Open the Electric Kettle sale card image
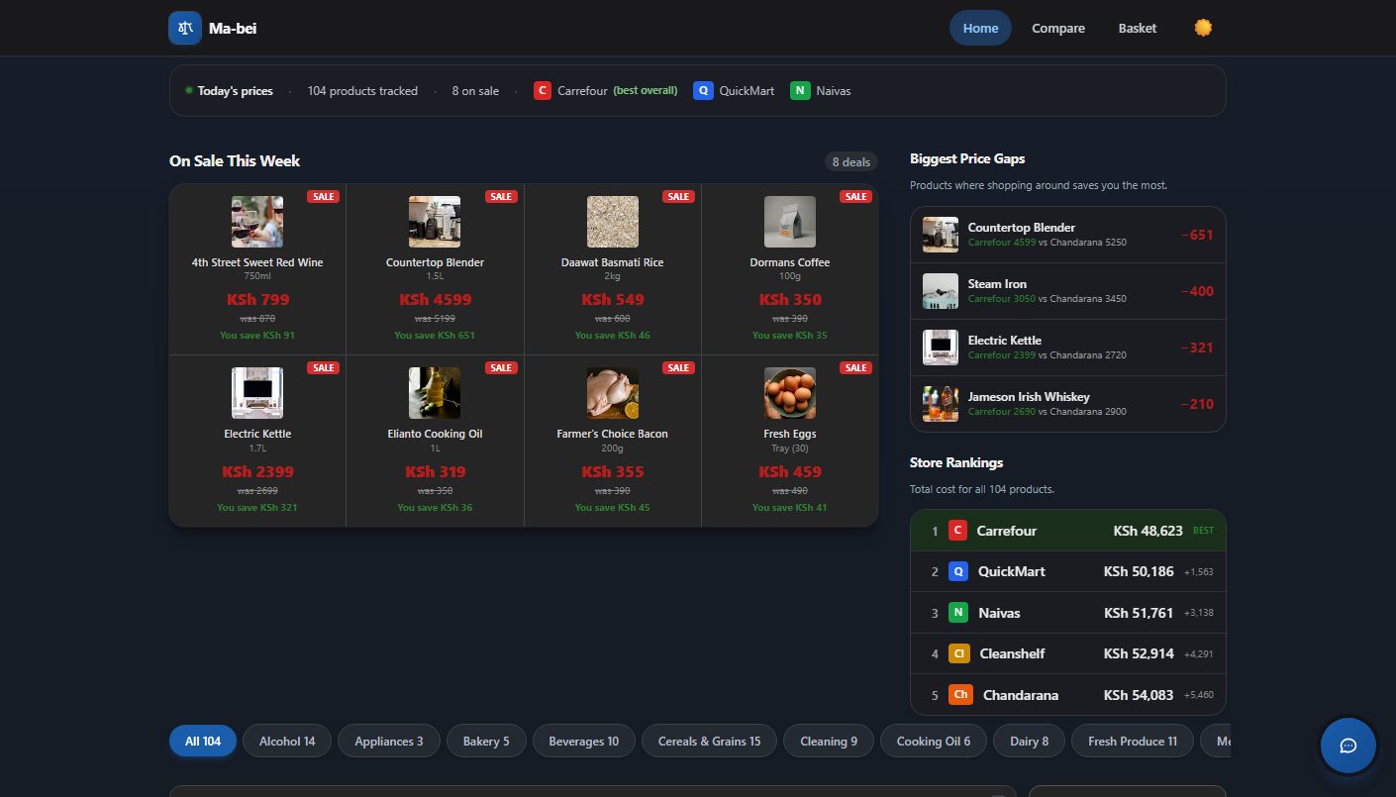The width and height of the screenshot is (1396, 797). point(257,393)
